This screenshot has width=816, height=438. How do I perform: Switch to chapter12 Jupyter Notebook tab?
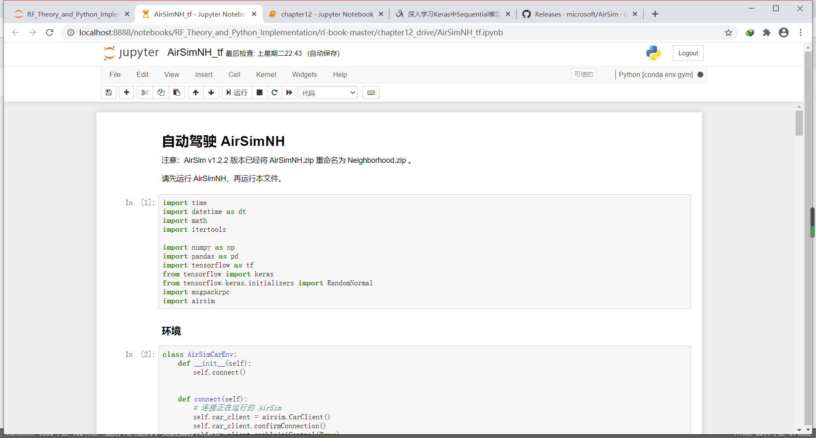(327, 14)
